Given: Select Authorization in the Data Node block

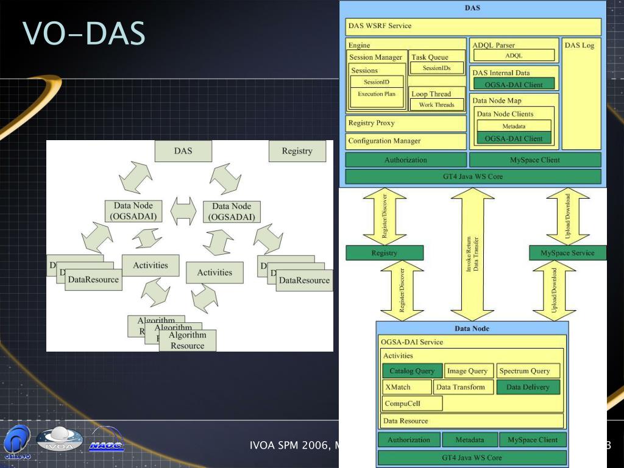Looking at the screenshot, I should tap(409, 440).
